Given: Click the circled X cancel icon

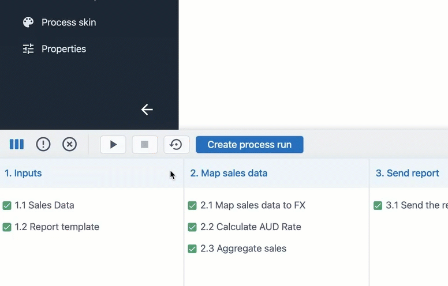Looking at the screenshot, I should click(x=69, y=144).
